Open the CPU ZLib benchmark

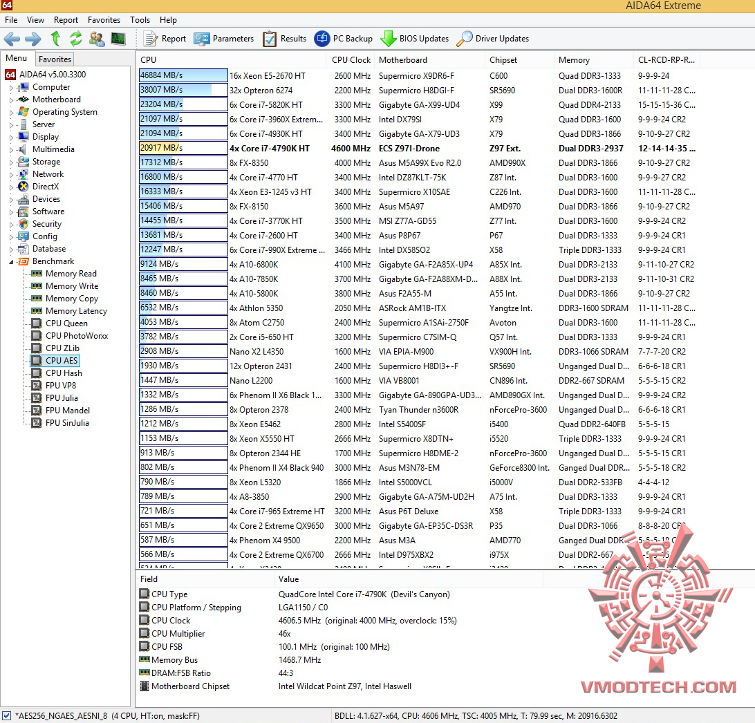point(62,348)
